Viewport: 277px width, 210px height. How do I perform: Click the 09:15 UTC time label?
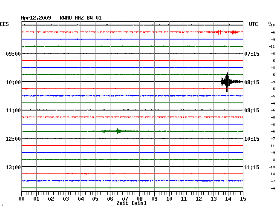tap(252, 111)
